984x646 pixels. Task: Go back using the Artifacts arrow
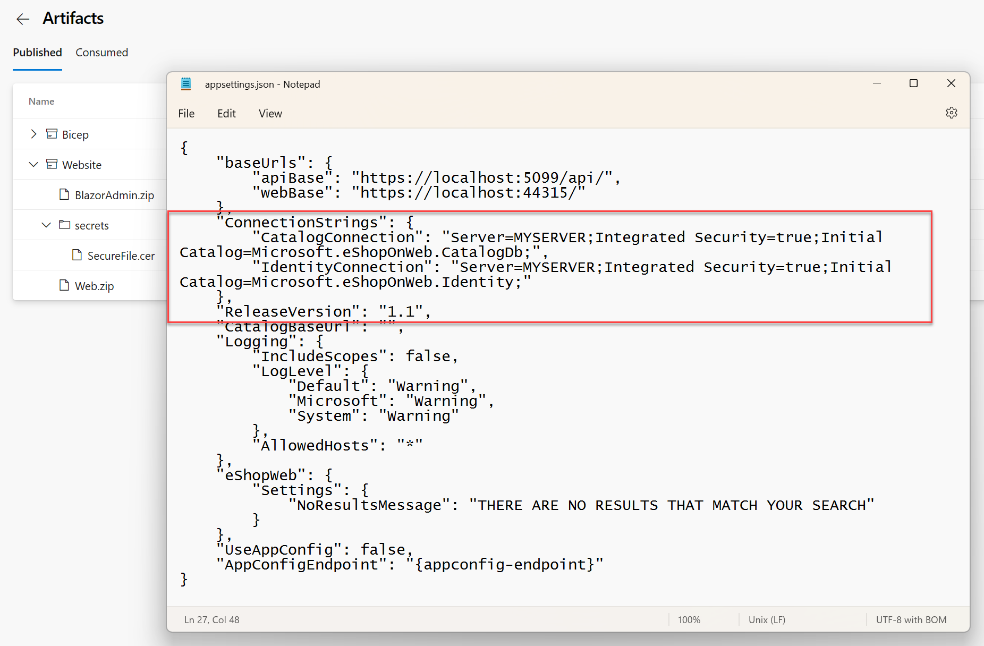pos(23,19)
